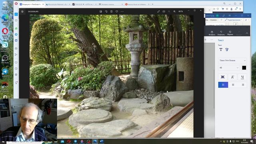
Task: Open the Word share button dropdown
Action: point(247,20)
